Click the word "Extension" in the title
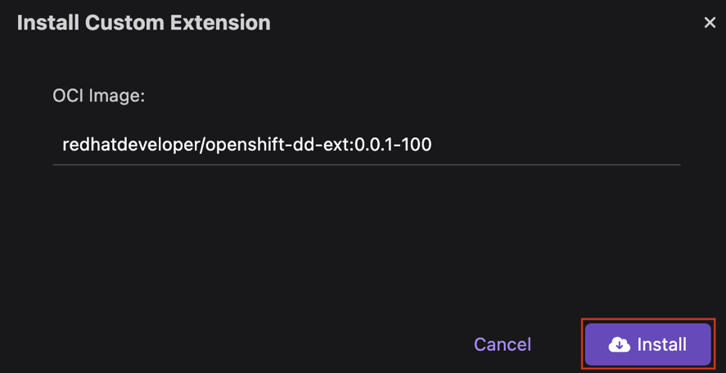This screenshot has width=726, height=373. coord(219,23)
